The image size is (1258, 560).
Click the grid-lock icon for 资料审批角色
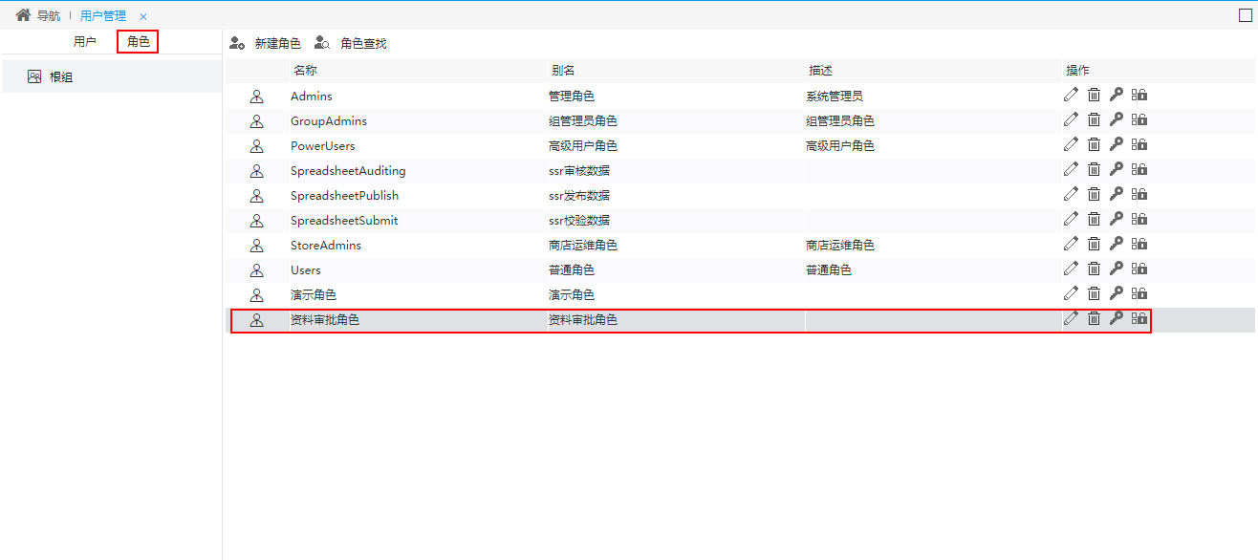[1139, 318]
